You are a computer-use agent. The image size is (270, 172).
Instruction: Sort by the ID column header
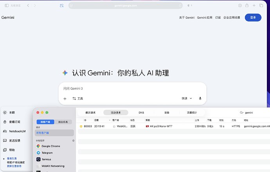click(85, 120)
